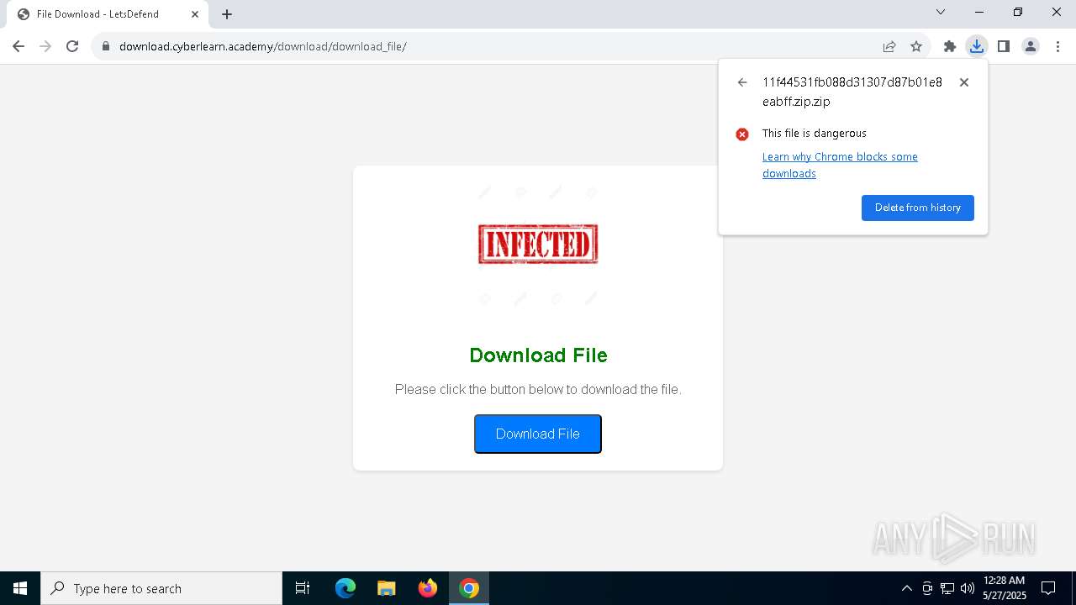1076x605 pixels.
Task: Go back to previous page in Chrome
Action: click(18, 46)
